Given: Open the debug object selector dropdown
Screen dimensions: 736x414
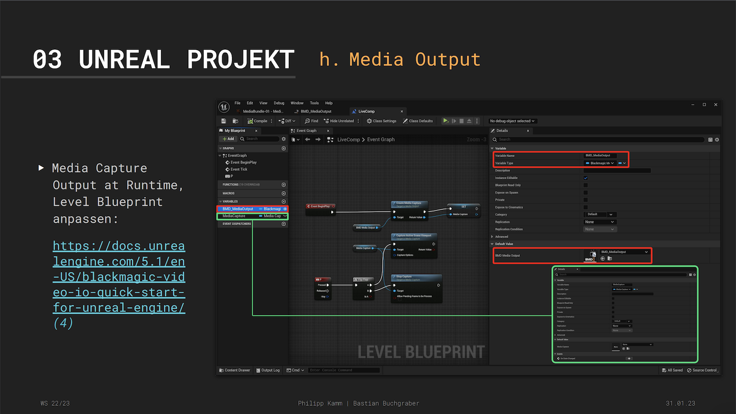Looking at the screenshot, I should pyautogui.click(x=512, y=121).
